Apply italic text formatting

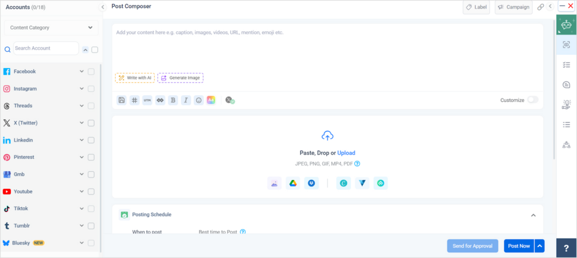(x=186, y=100)
